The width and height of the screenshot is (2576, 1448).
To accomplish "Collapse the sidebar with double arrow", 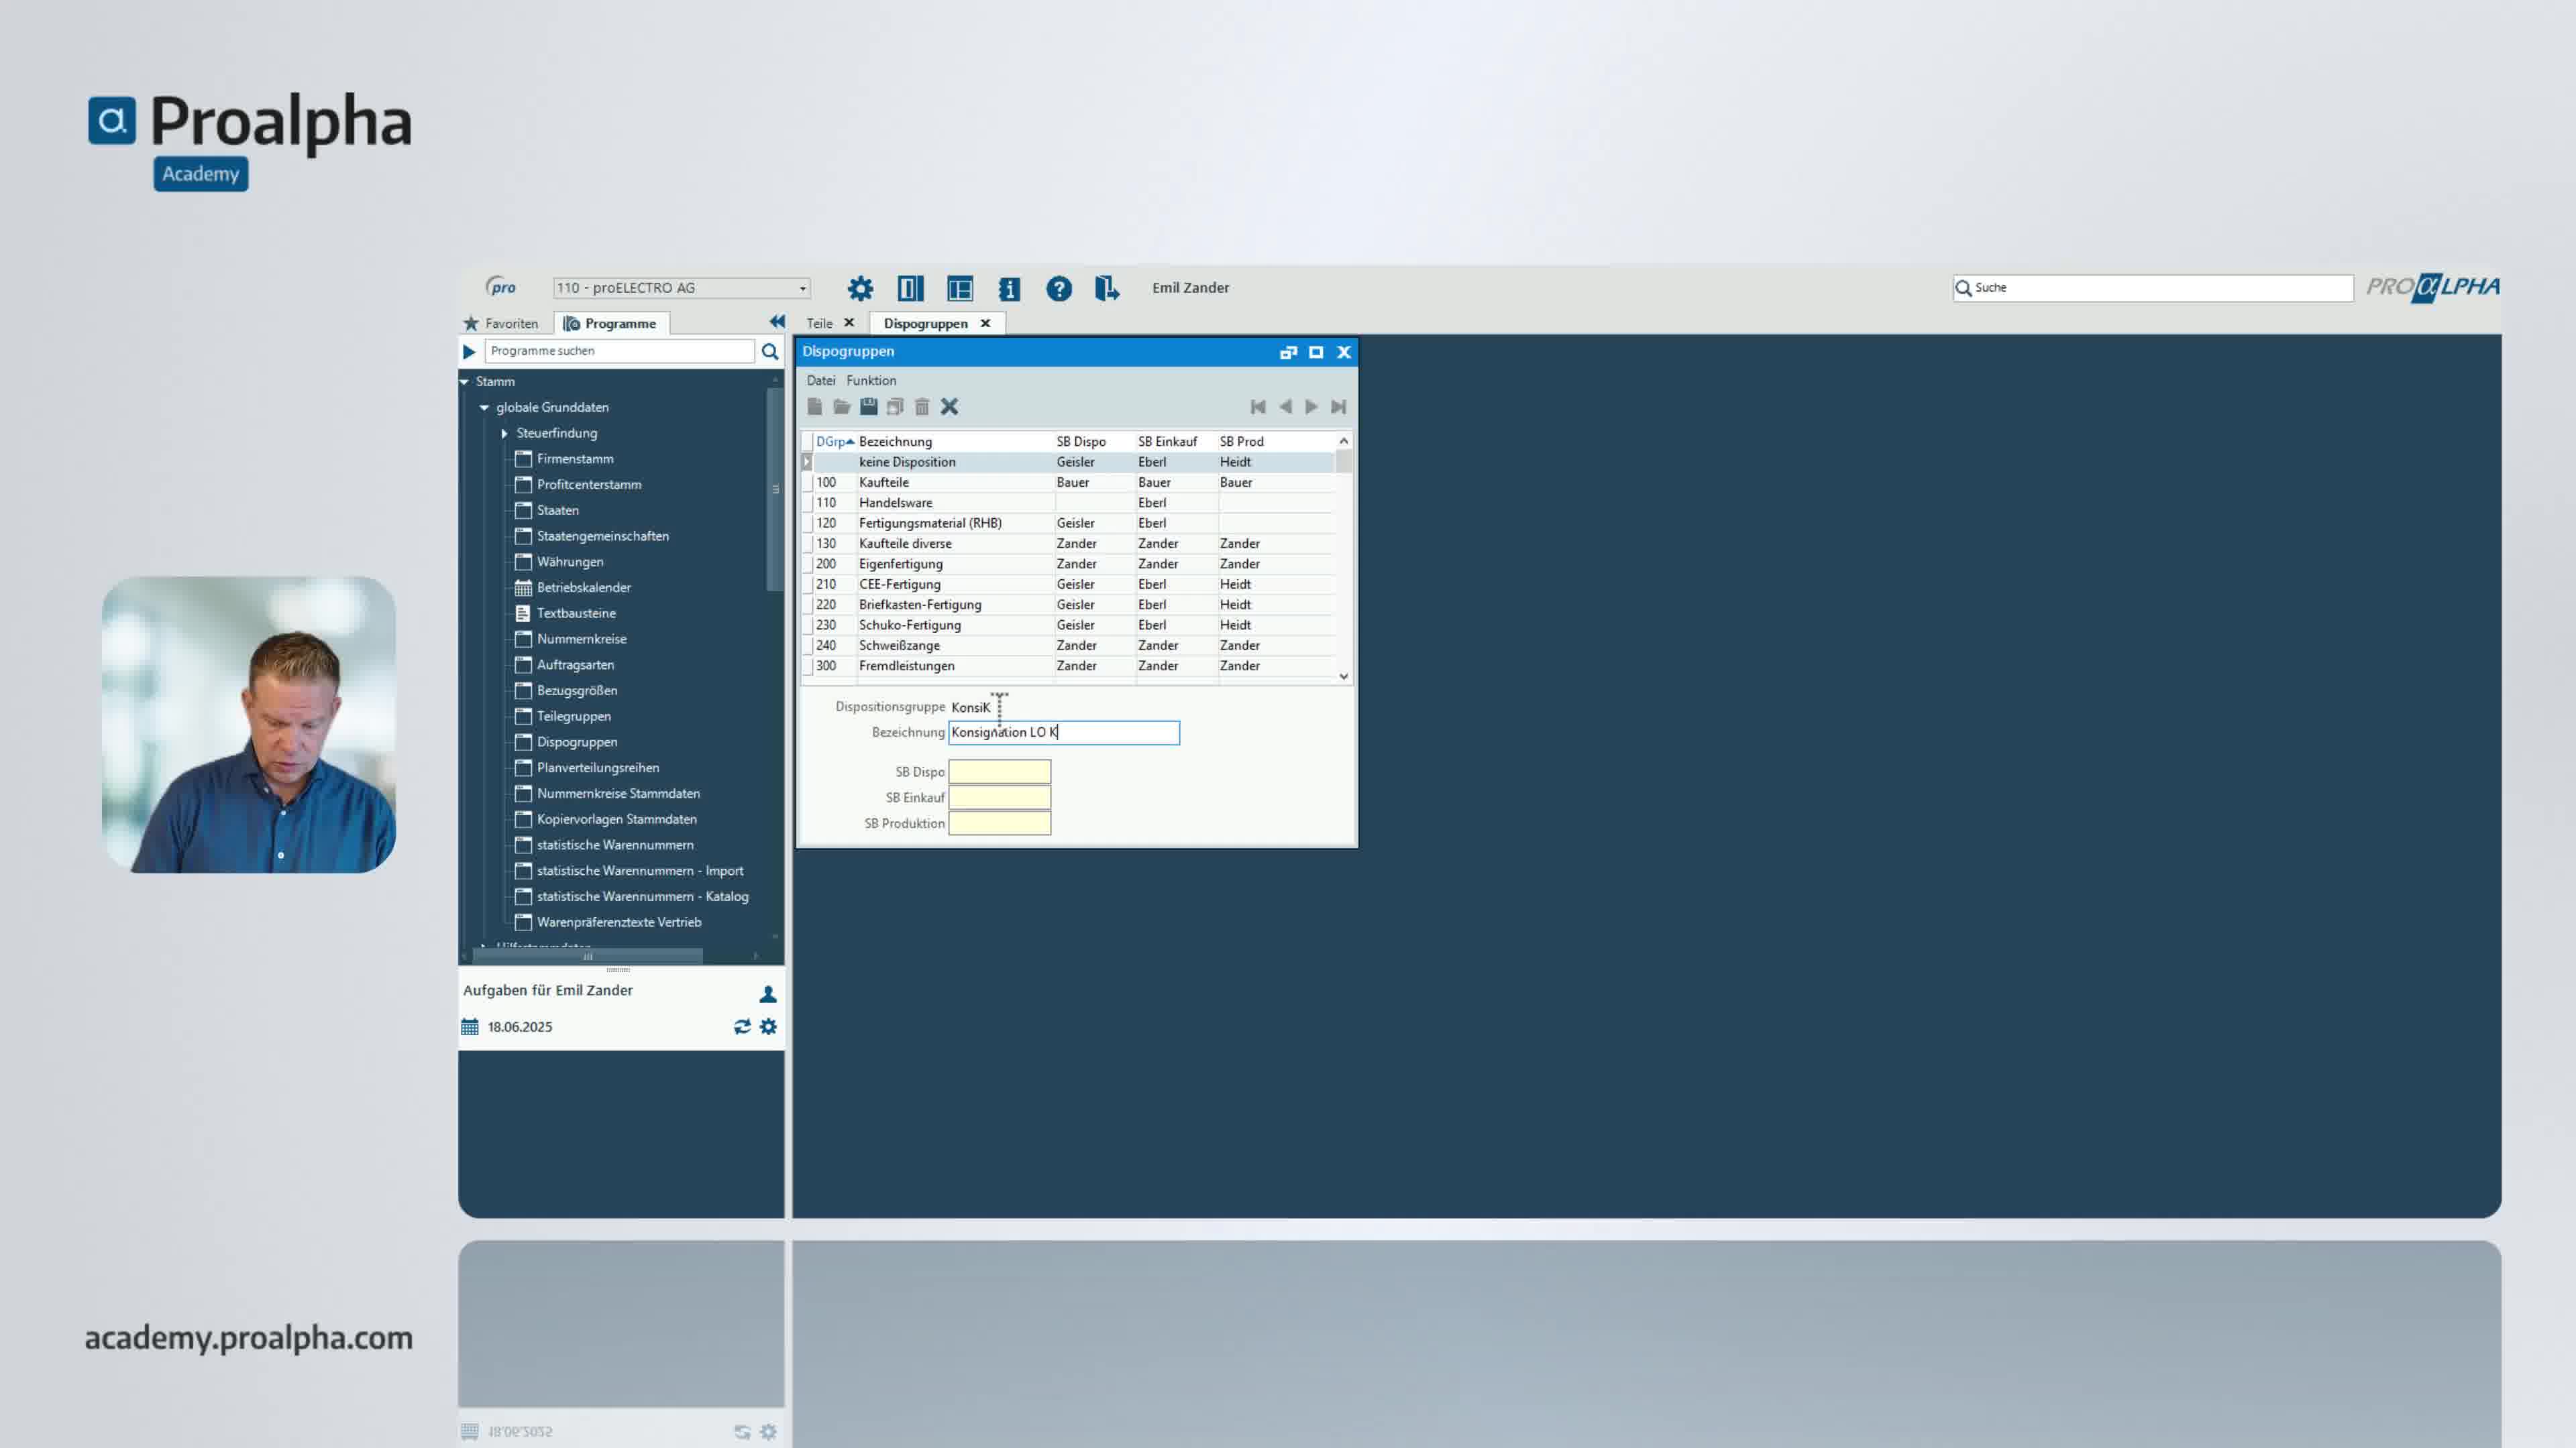I will pyautogui.click(x=777, y=322).
